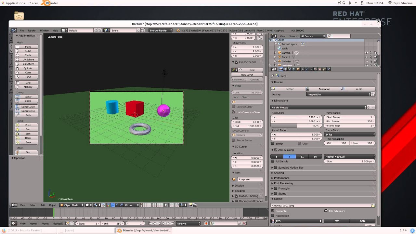Toggle the Grease Pencil checkbox
This screenshot has height=234, width=416.
[237, 62]
